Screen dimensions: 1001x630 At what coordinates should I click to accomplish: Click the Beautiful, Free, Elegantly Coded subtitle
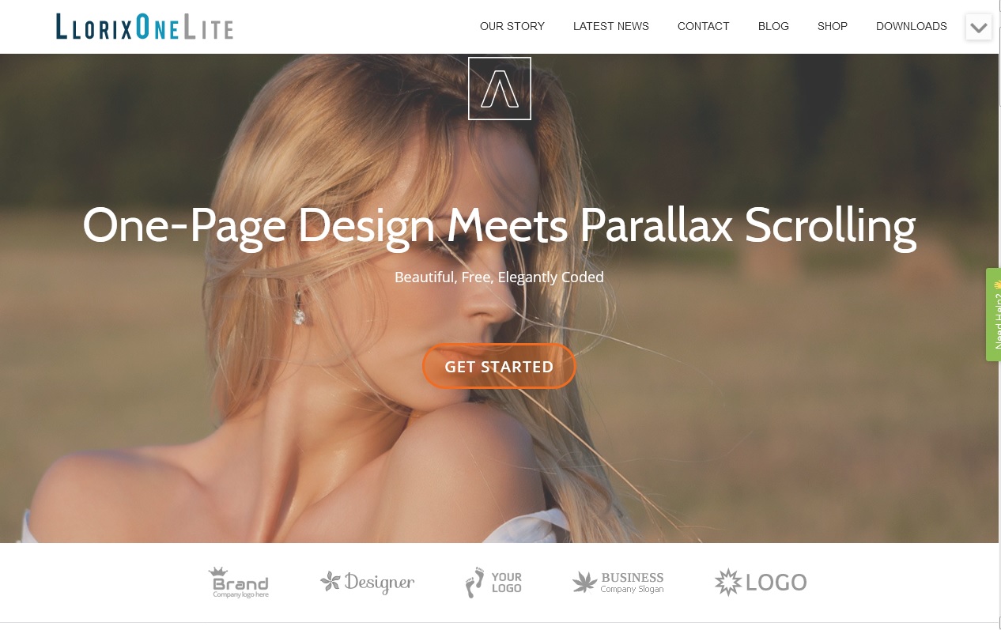[x=499, y=277]
